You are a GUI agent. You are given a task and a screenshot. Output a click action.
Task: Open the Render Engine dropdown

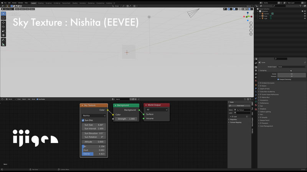point(292,67)
